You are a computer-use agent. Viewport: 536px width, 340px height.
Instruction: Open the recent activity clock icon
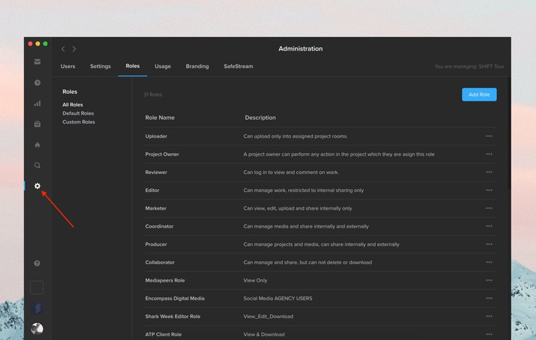[x=37, y=83]
